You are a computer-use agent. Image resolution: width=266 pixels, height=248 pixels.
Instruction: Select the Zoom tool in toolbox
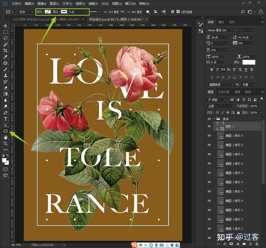(x=6, y=143)
